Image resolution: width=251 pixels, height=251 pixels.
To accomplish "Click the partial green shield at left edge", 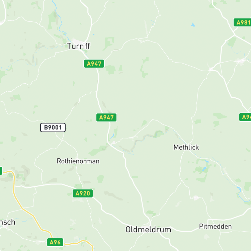I will (1, 171).
